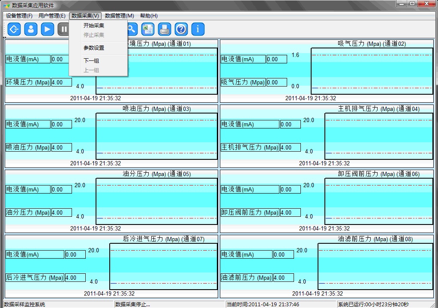Click the 吸气压力 channel 02 chart
The height and width of the screenshot is (308, 438).
372,71
